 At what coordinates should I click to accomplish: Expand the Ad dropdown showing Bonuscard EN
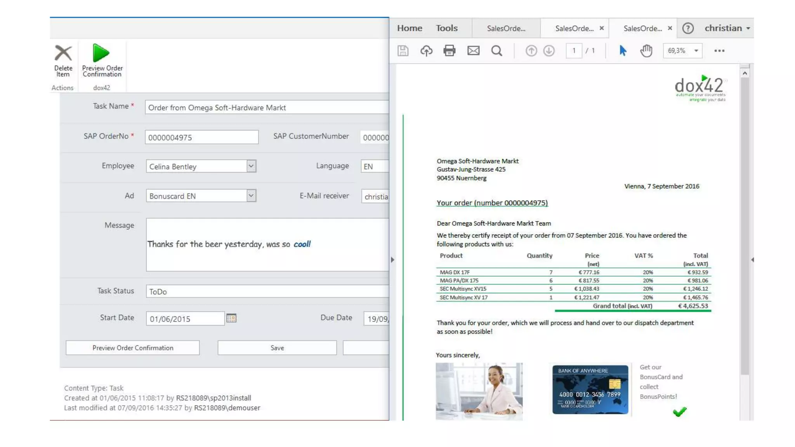coord(251,196)
